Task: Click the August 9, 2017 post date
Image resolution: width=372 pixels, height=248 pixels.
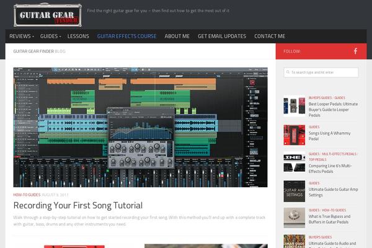Action: [55, 195]
